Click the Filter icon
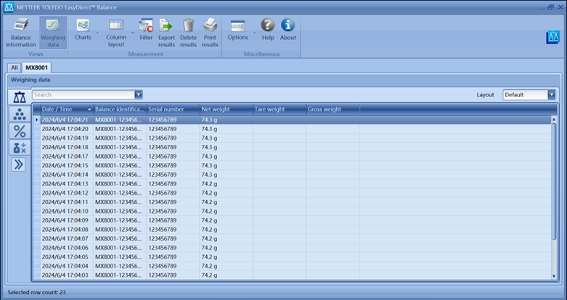Viewport: 567px width, 300px height. (146, 30)
